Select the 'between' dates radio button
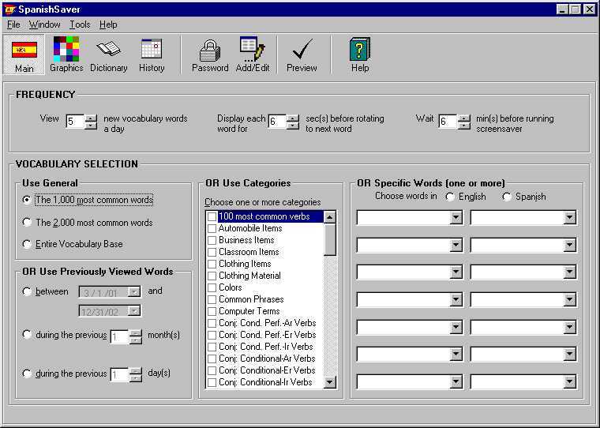This screenshot has height=428, width=600. pyautogui.click(x=26, y=291)
